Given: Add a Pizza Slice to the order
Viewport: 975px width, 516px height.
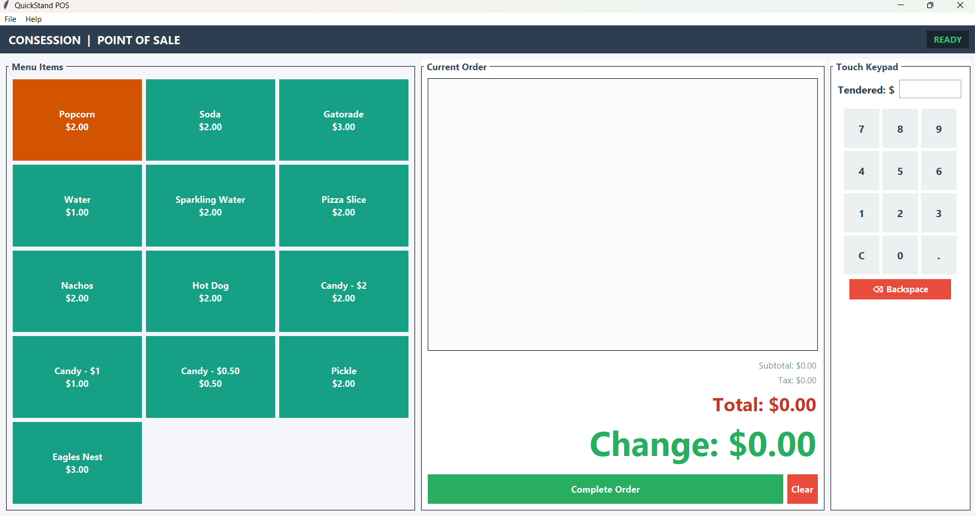Looking at the screenshot, I should (344, 205).
